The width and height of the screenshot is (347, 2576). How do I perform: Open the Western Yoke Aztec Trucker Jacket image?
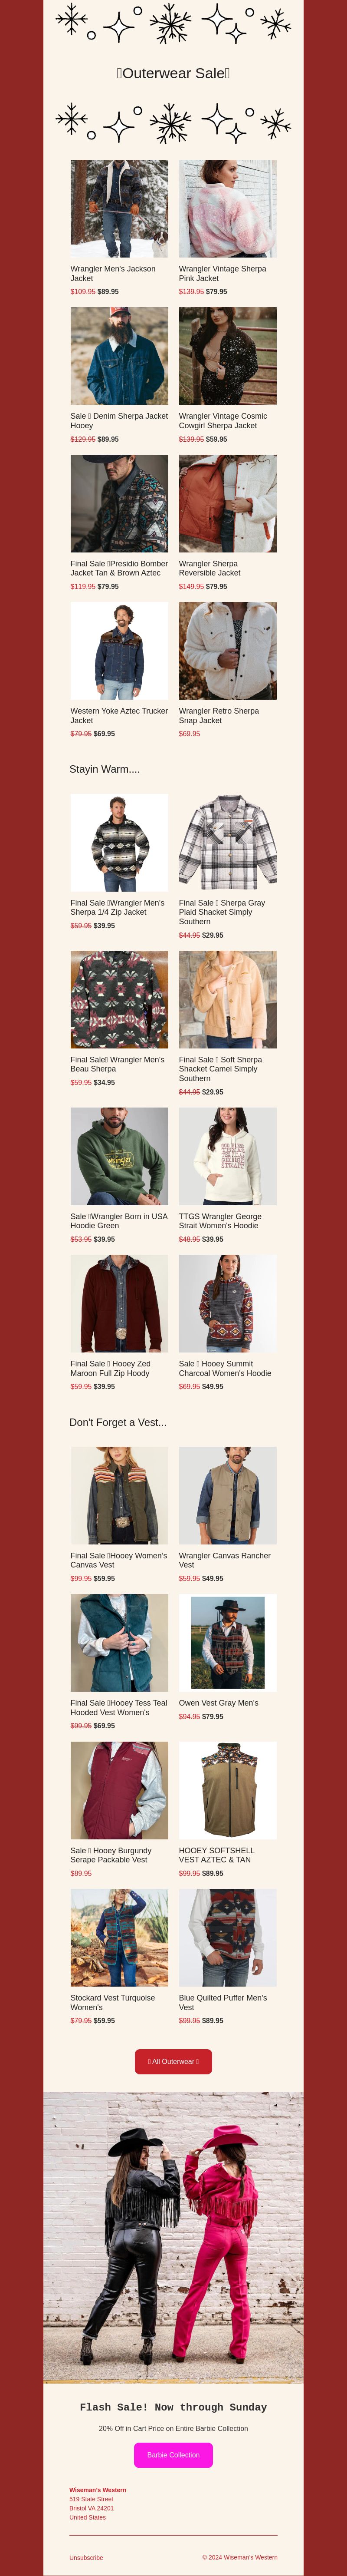pyautogui.click(x=119, y=651)
